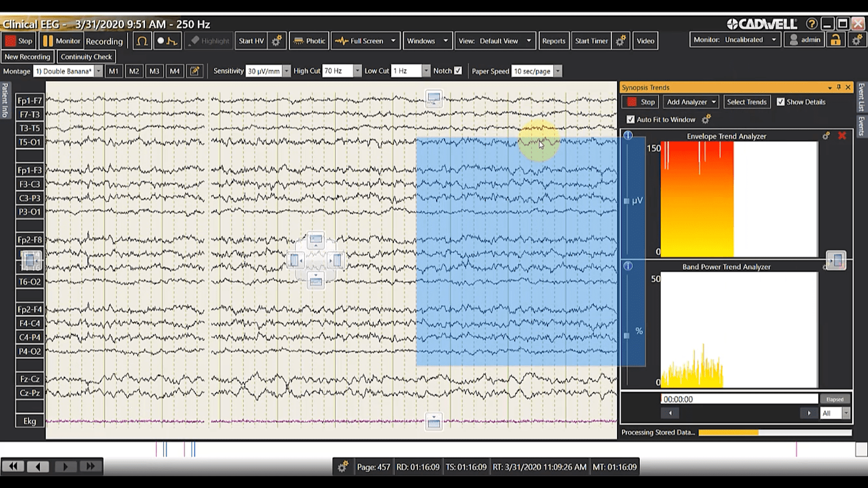Open Envelope Trend Analyzer settings gear

(x=826, y=136)
